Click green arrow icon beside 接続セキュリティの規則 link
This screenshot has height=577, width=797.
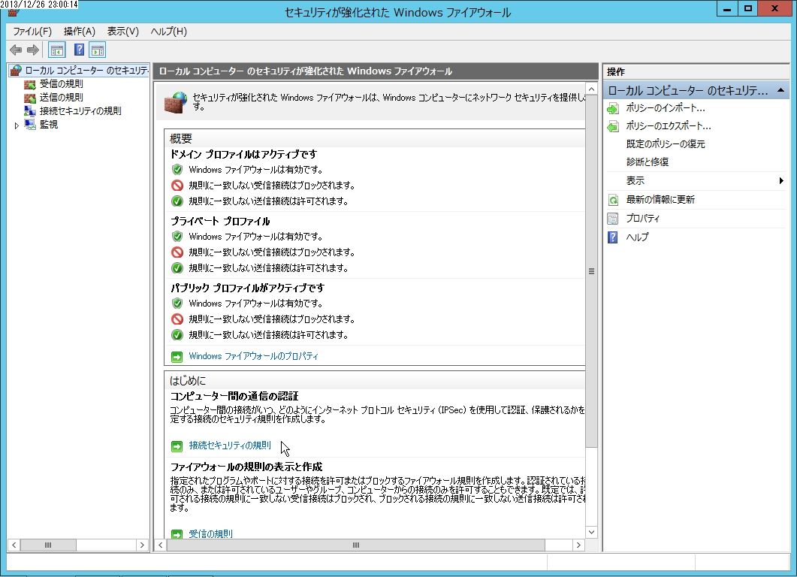click(x=177, y=446)
